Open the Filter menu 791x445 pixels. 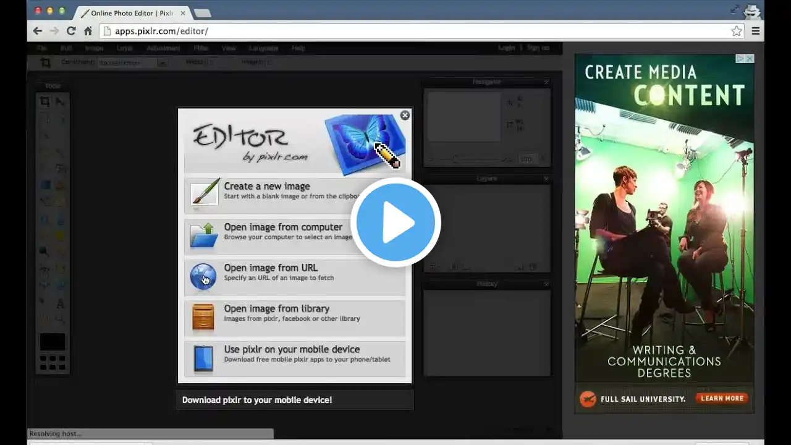coord(201,48)
